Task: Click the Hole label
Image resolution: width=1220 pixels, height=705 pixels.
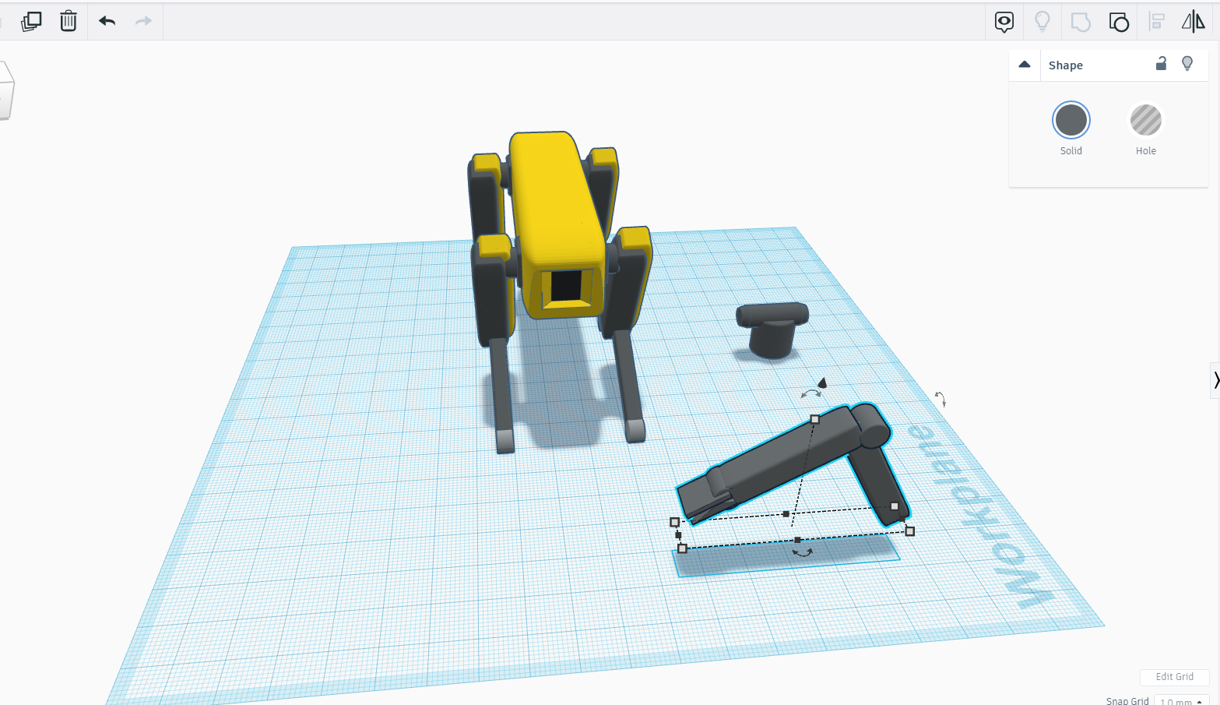Action: (1146, 151)
